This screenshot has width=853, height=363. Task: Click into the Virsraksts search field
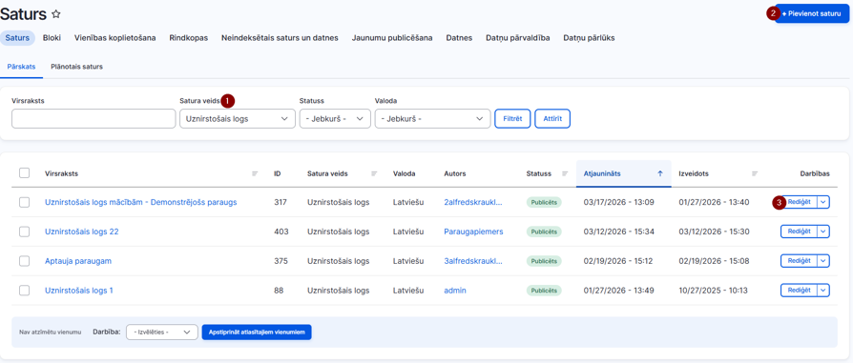coord(93,118)
